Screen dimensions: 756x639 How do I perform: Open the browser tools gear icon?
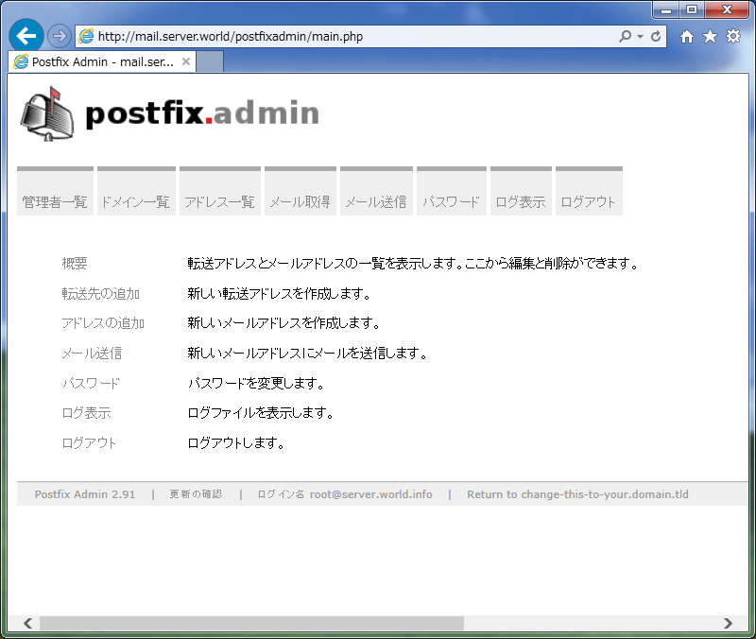coord(733,36)
